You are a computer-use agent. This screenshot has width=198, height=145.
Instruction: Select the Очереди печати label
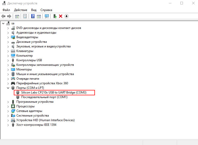[28, 79]
